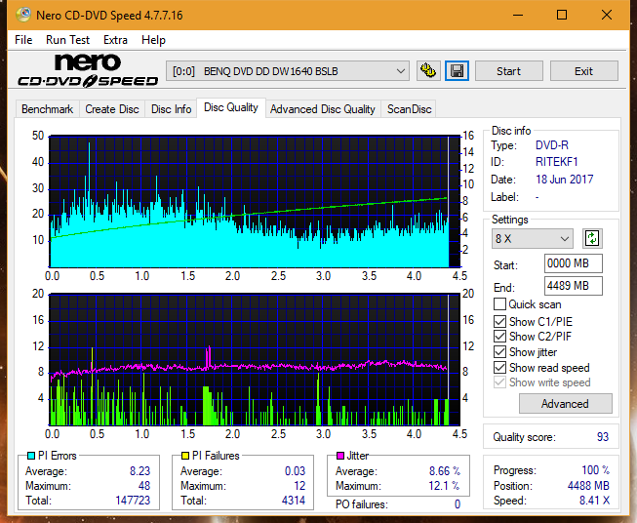Screen dimensions: 637x523
Task: Click PI Failures total 4314 value
Action: [x=294, y=501]
